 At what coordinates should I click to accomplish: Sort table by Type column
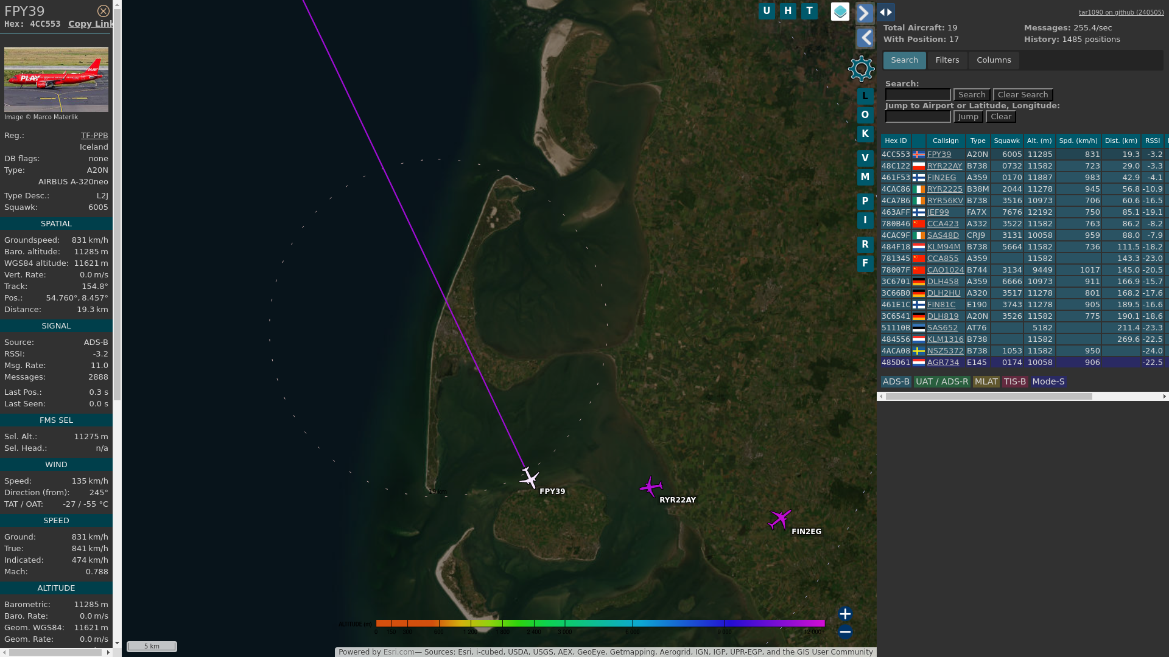tap(978, 141)
